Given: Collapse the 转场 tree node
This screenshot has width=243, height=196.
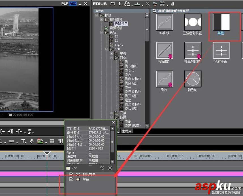Looking at the screenshot, I should tap(101, 32).
